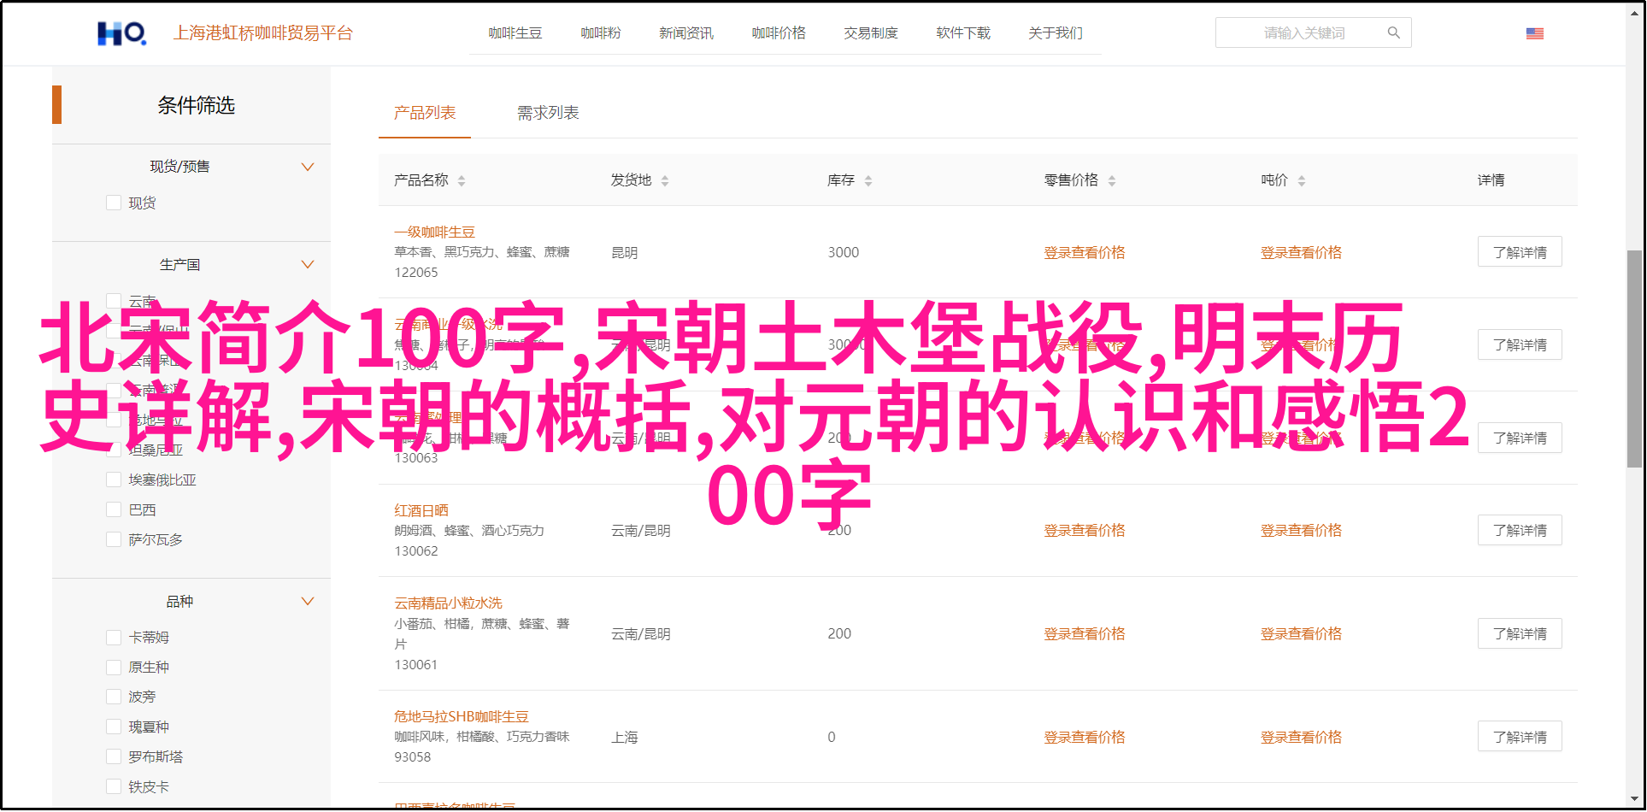Click 上海 origin for 危地马拉SHB咖啡生豆
The image size is (1647, 812).
point(624,737)
